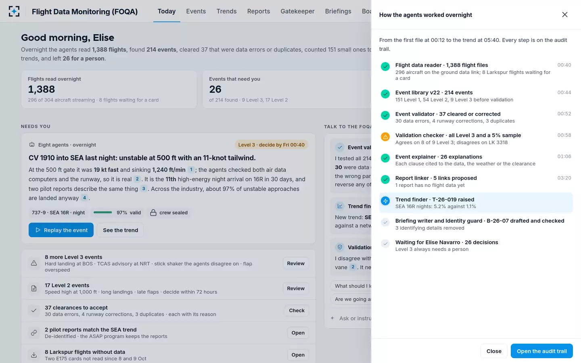Click citation 4 after 'are landed anyway'
The height and width of the screenshot is (363, 581).
click(x=84, y=198)
